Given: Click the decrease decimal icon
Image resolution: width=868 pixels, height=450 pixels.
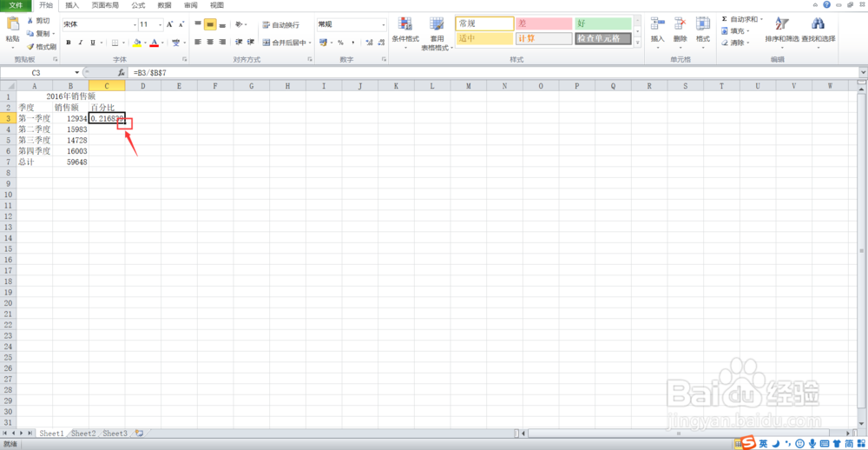Looking at the screenshot, I should 381,43.
